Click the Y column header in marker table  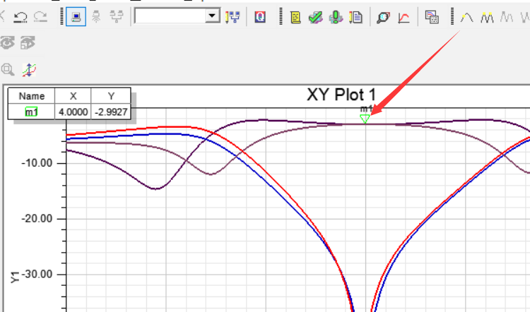click(x=111, y=96)
